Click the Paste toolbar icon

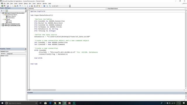coord(15,6)
